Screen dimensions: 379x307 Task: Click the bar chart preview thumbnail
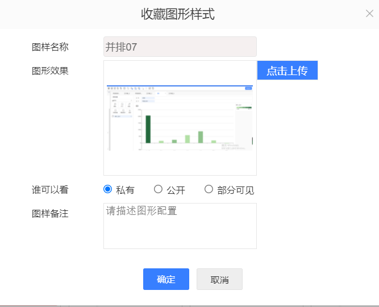click(180, 118)
